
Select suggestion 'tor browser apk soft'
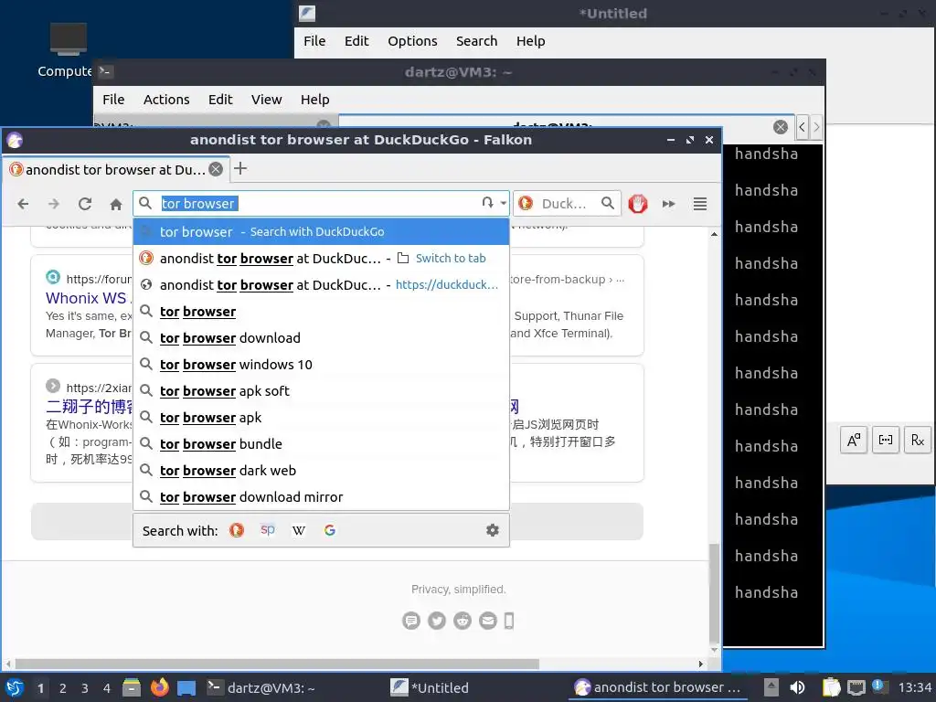pyautogui.click(x=321, y=391)
